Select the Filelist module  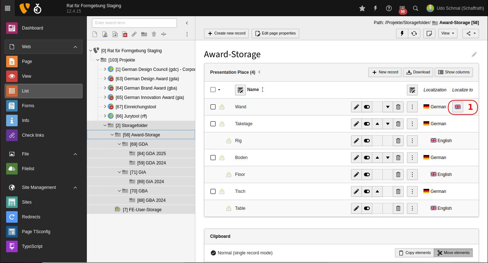[x=28, y=169]
